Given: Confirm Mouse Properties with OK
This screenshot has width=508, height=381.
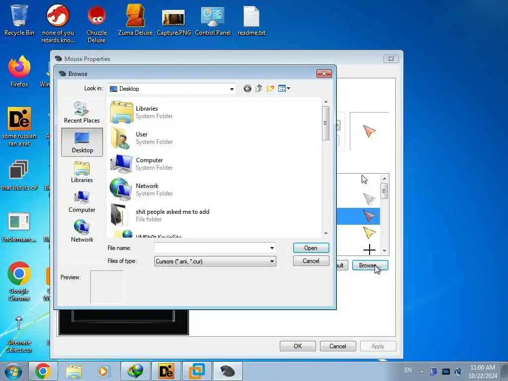Looking at the screenshot, I should (298, 346).
